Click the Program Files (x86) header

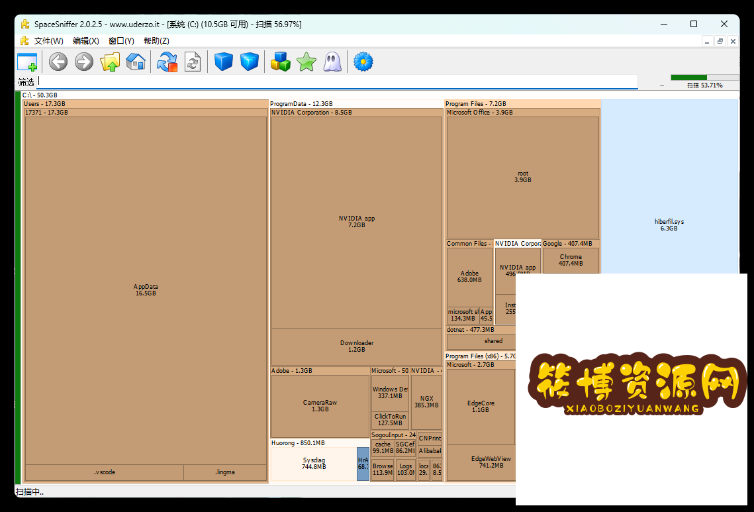tap(481, 356)
